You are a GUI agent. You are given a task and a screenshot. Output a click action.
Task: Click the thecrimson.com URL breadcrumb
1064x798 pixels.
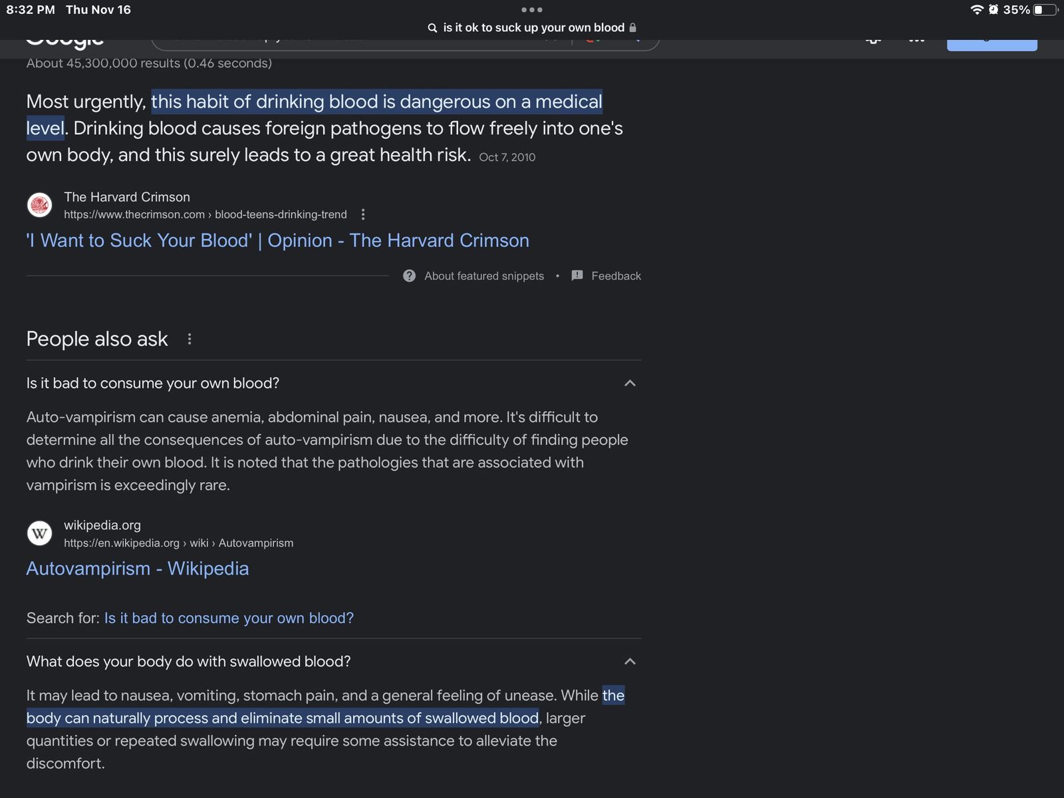pos(205,215)
